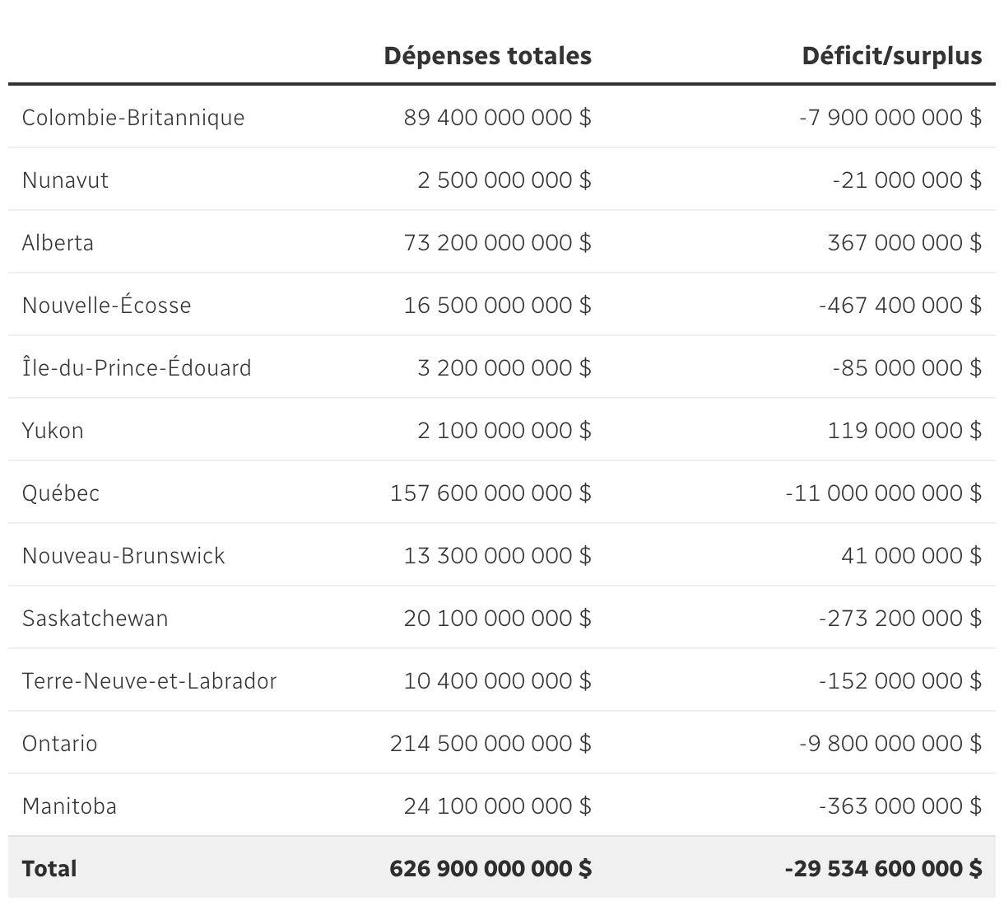Select the Québec row label
The width and height of the screenshot is (1004, 906).
(61, 493)
